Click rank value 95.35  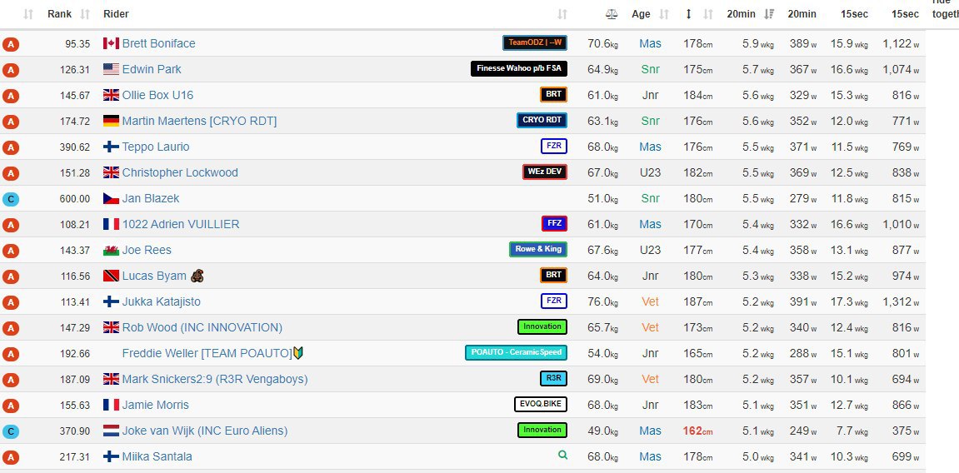(x=77, y=43)
